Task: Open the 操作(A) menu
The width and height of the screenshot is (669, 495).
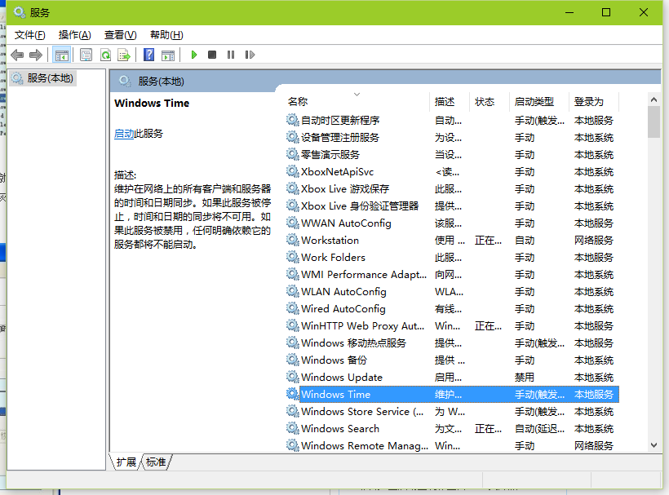Action: point(74,35)
